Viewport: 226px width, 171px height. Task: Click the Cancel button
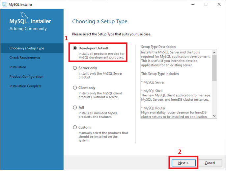point(210,163)
